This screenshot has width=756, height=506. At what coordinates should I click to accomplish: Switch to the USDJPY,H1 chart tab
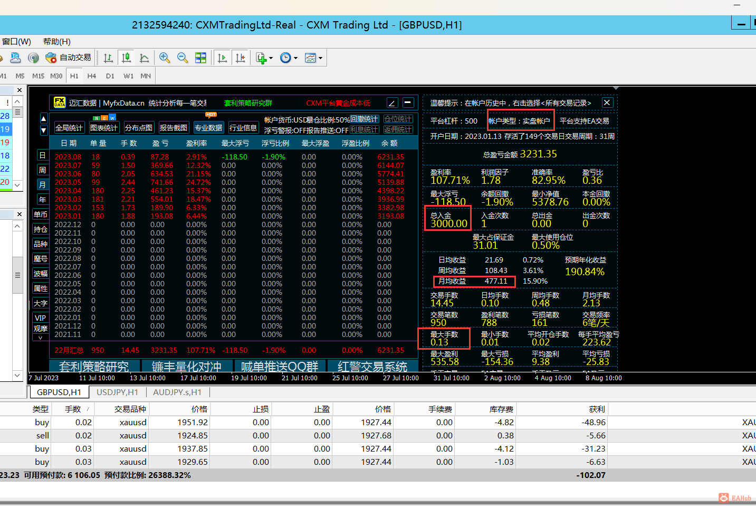pyautogui.click(x=117, y=392)
